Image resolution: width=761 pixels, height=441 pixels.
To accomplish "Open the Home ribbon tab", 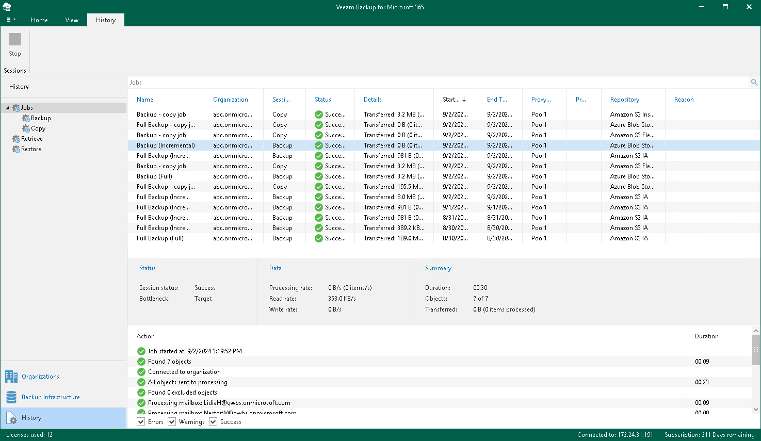I will [x=39, y=20].
